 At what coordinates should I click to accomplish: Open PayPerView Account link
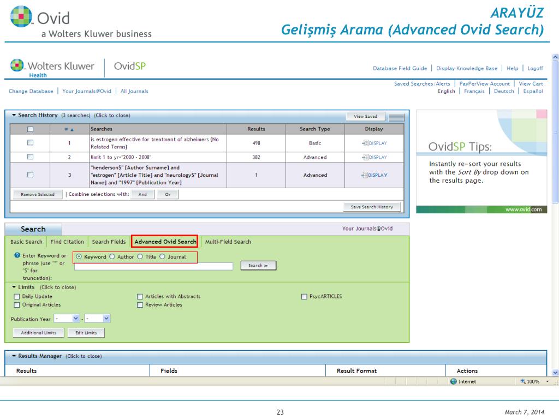(x=485, y=83)
